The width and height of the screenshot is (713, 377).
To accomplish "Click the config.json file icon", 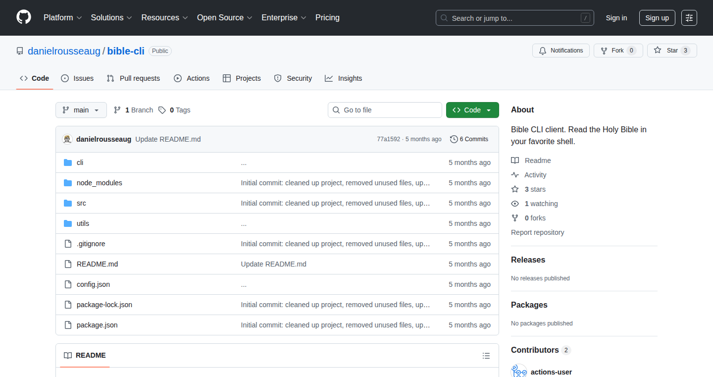I will coord(68,284).
